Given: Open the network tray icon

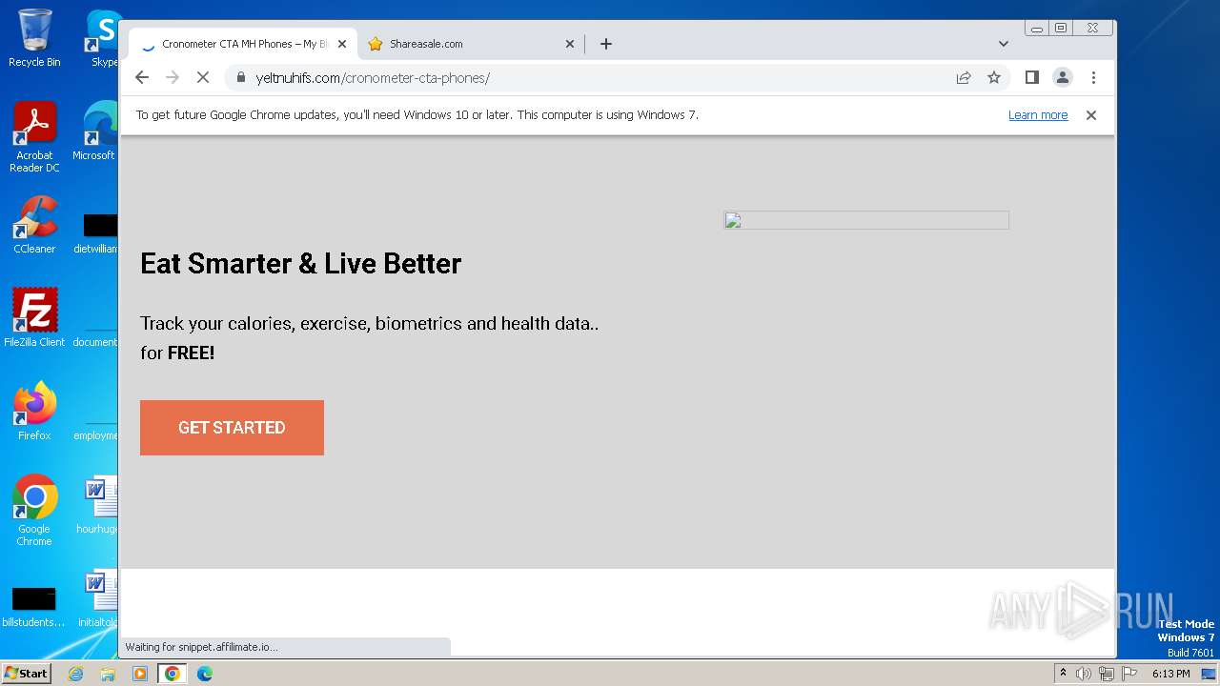Looking at the screenshot, I should [x=1107, y=674].
